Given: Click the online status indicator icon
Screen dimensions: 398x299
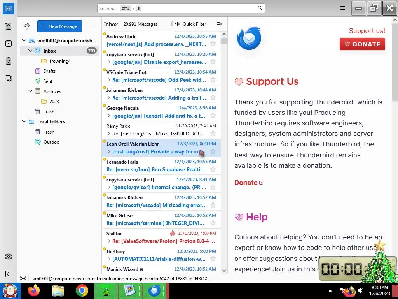Looking at the screenshot, I should click(x=23, y=278).
